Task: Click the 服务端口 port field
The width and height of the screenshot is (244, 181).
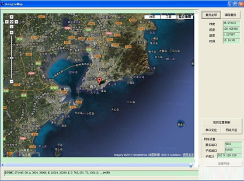Action: (x=233, y=144)
